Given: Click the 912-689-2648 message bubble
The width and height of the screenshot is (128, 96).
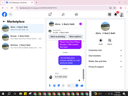Looking at the screenshot, I should pyautogui.click(x=61, y=77).
